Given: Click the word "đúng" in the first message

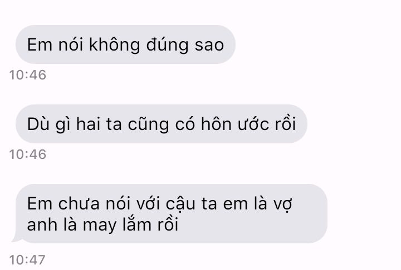Looking at the screenshot, I should pos(167,45).
